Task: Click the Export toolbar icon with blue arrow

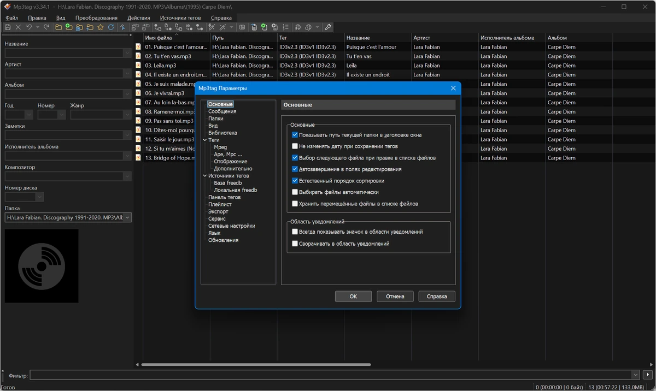Action: click(x=253, y=27)
